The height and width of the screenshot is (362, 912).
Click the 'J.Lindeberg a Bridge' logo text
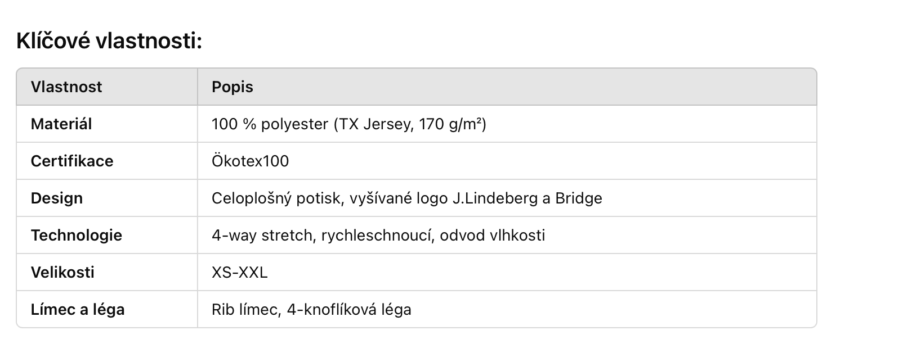[527, 198]
